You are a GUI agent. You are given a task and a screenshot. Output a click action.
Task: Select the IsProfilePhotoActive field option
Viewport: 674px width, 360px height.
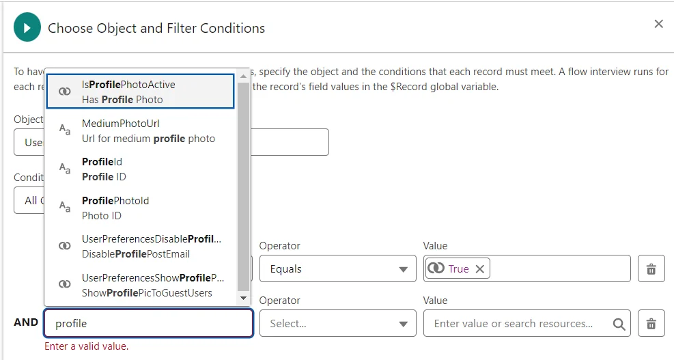tap(140, 92)
